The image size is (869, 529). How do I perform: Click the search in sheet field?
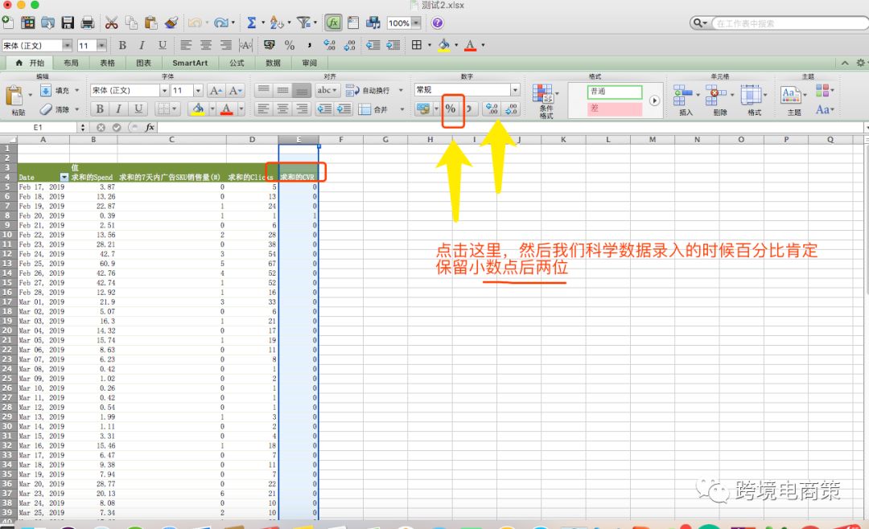pyautogui.click(x=787, y=23)
